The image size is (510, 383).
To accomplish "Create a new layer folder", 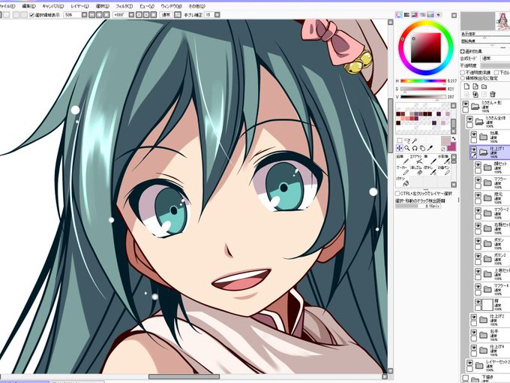I will tap(484, 86).
